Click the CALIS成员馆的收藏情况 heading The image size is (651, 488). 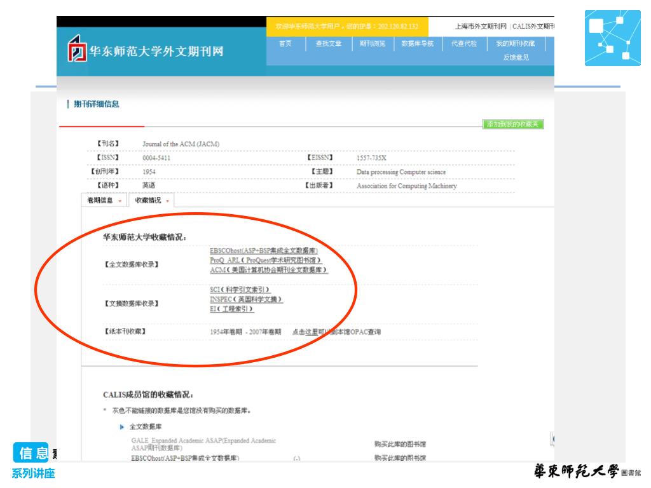tap(147, 395)
